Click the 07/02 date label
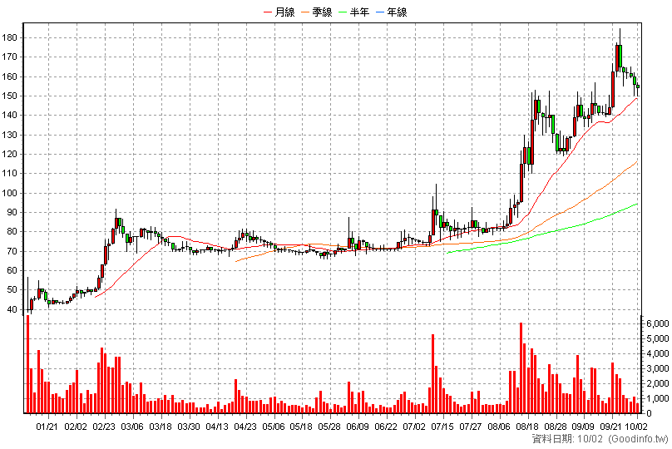672x449 pixels. point(414,427)
